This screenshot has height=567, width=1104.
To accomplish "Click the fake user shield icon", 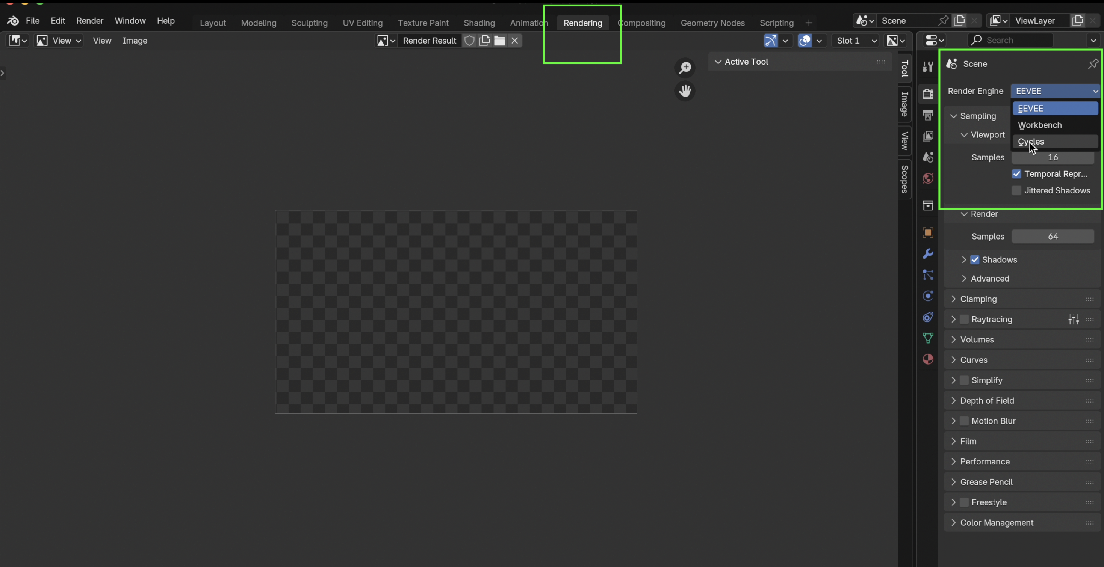I will pos(470,41).
